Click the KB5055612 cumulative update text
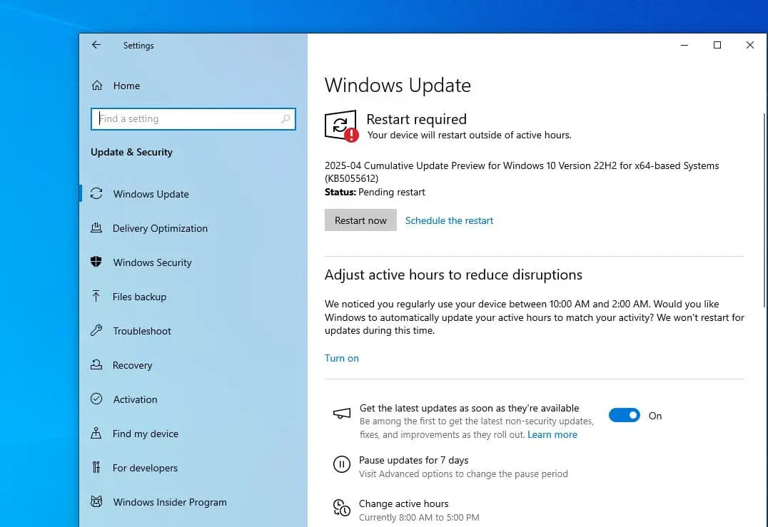768x527 pixels. coord(522,172)
